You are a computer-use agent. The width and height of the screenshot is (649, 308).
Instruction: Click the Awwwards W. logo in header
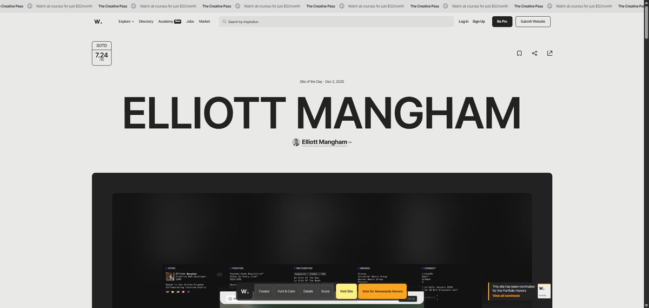click(x=97, y=22)
